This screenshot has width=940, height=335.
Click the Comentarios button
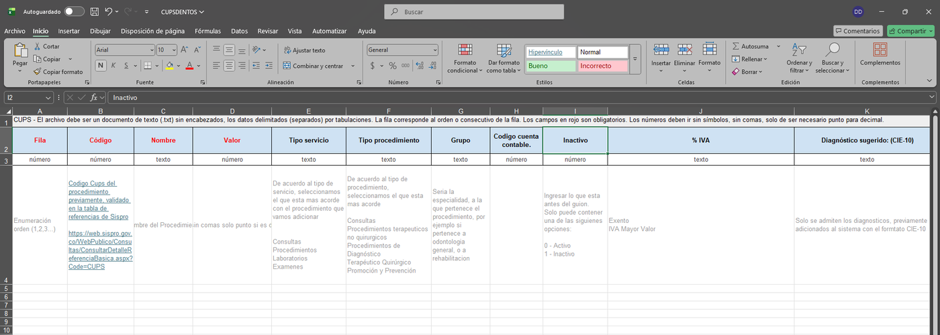[857, 31]
